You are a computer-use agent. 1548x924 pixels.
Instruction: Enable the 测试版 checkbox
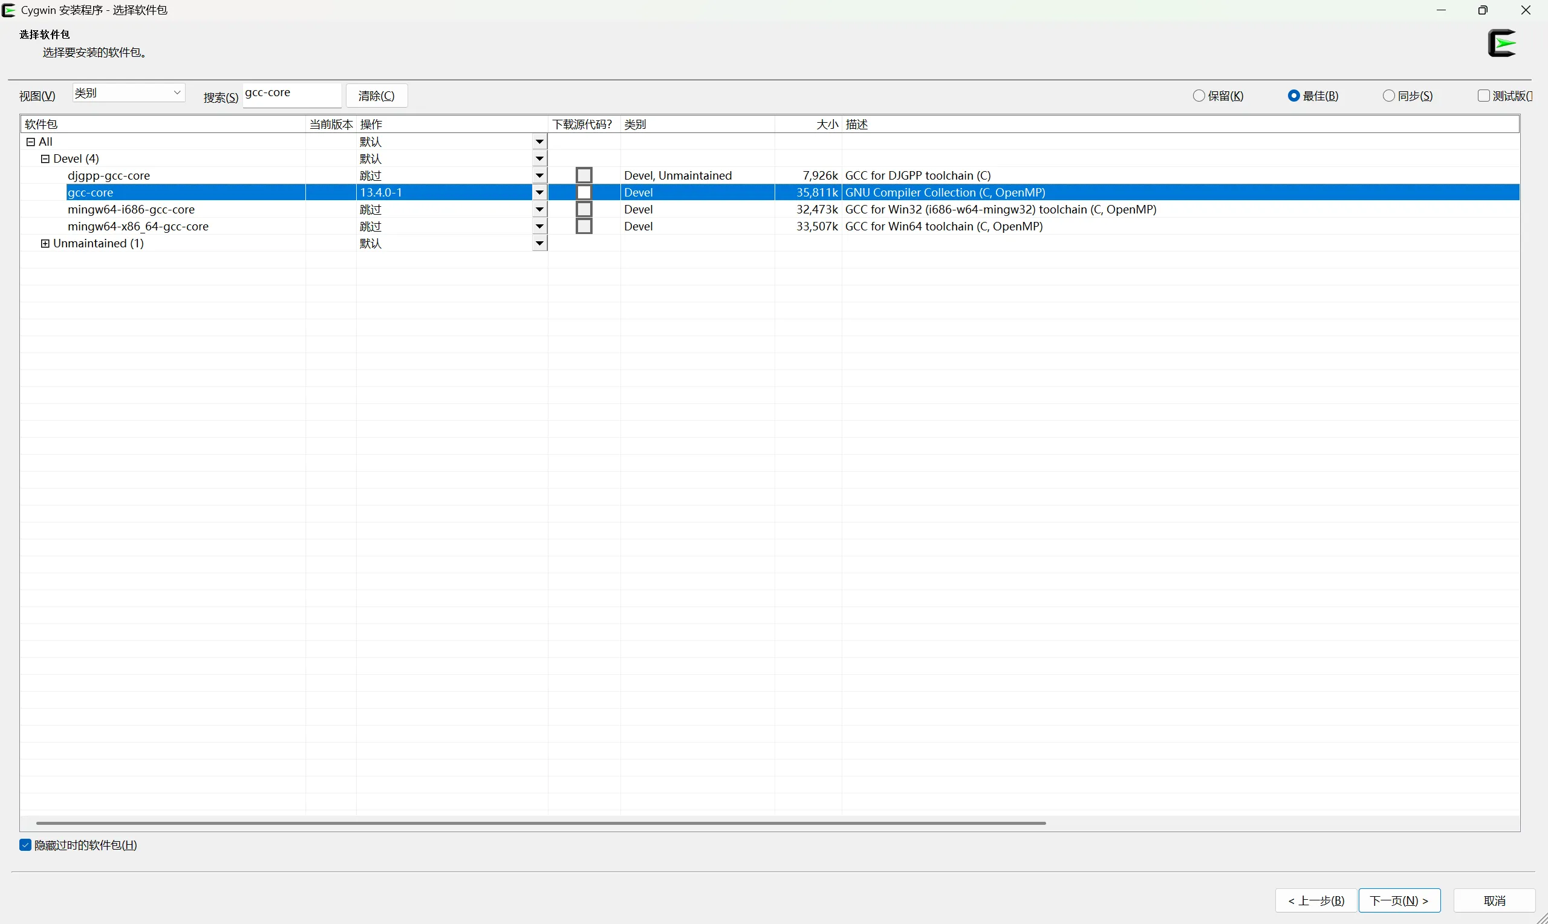click(x=1484, y=96)
